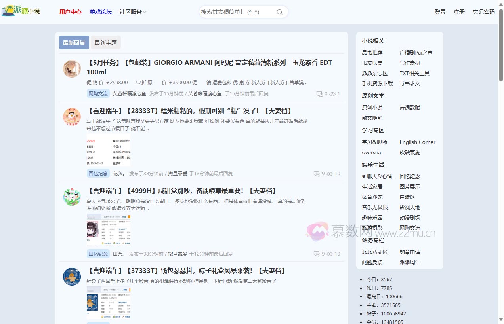This screenshot has width=504, height=324.
Task: Click 芙蓉帐暖渡心鱼's avatar icon
Action: pos(72,68)
